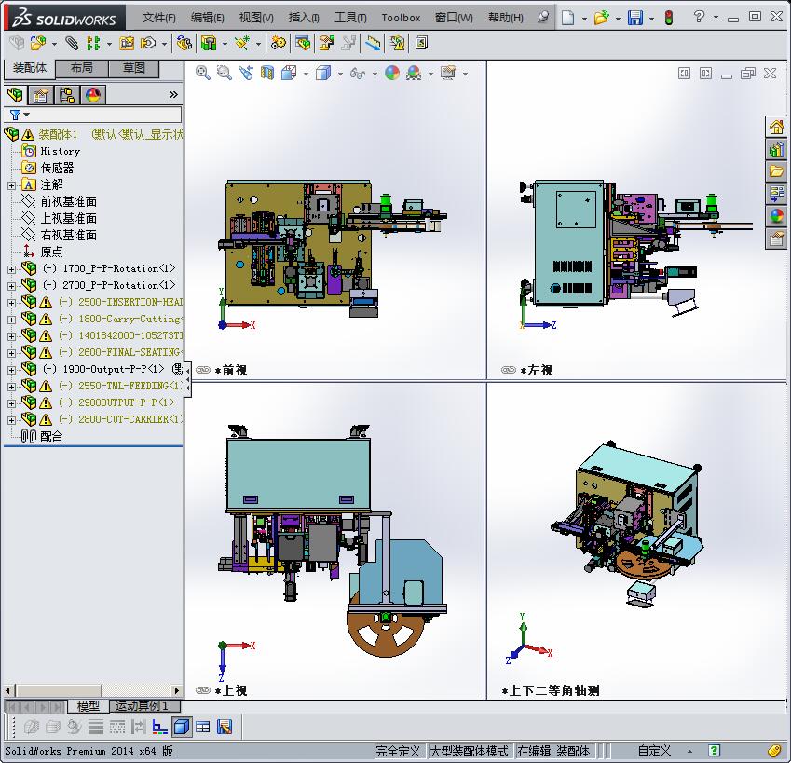Toggle link views in 上视 viewport
The width and height of the screenshot is (791, 763).
203,690
